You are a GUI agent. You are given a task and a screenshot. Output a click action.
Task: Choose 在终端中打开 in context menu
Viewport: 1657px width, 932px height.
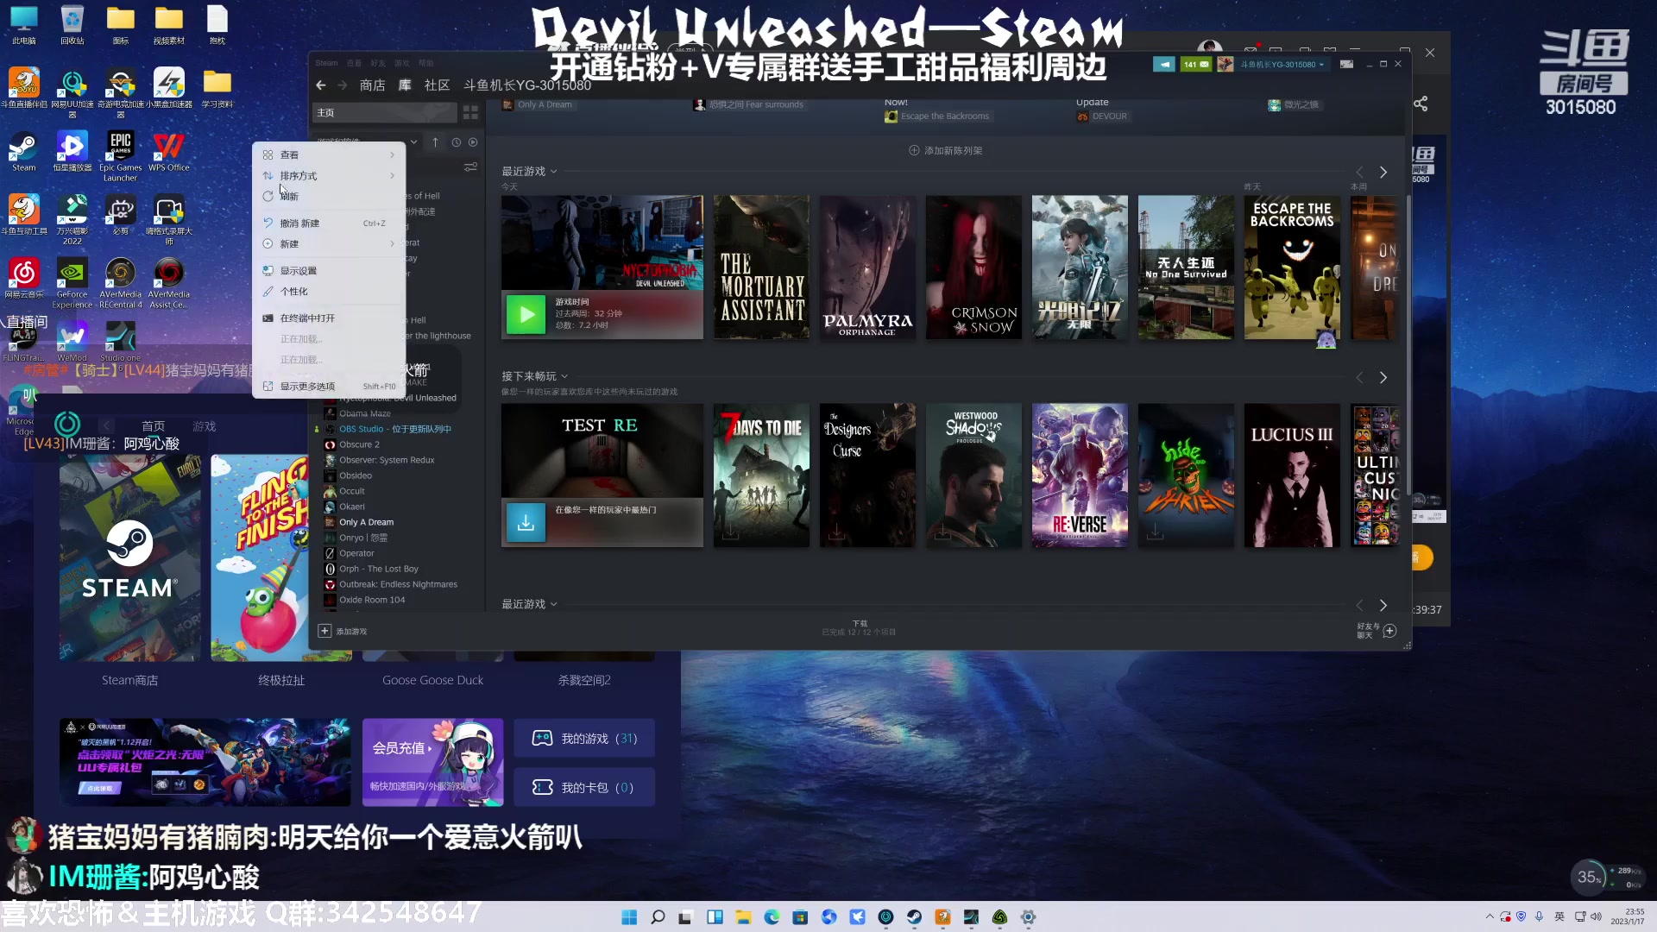pyautogui.click(x=329, y=318)
